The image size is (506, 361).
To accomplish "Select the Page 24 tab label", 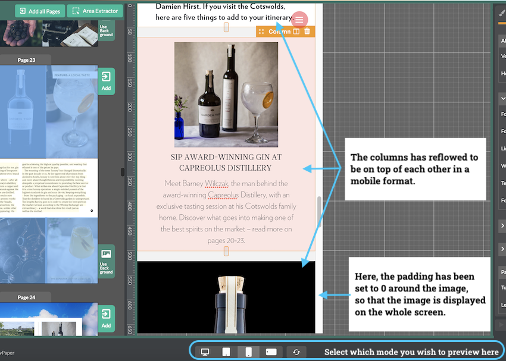I will point(26,297).
